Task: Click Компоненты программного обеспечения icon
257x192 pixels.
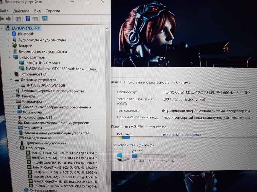Action: pos(19,107)
